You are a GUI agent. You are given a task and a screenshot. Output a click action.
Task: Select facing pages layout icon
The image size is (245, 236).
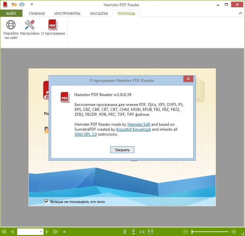point(142,232)
